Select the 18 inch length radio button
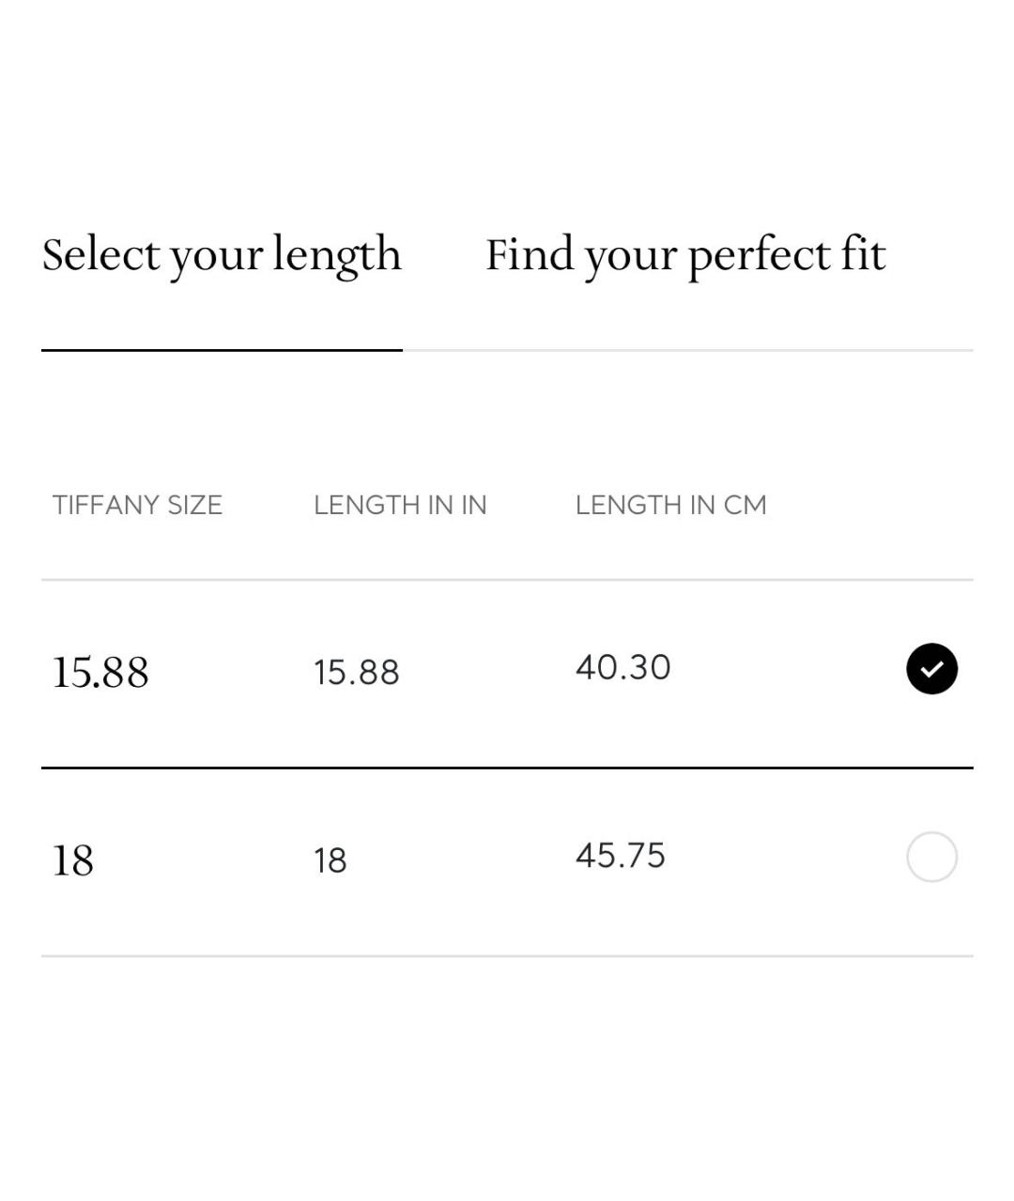Image resolution: width=1014 pixels, height=1201 pixels. [931, 857]
